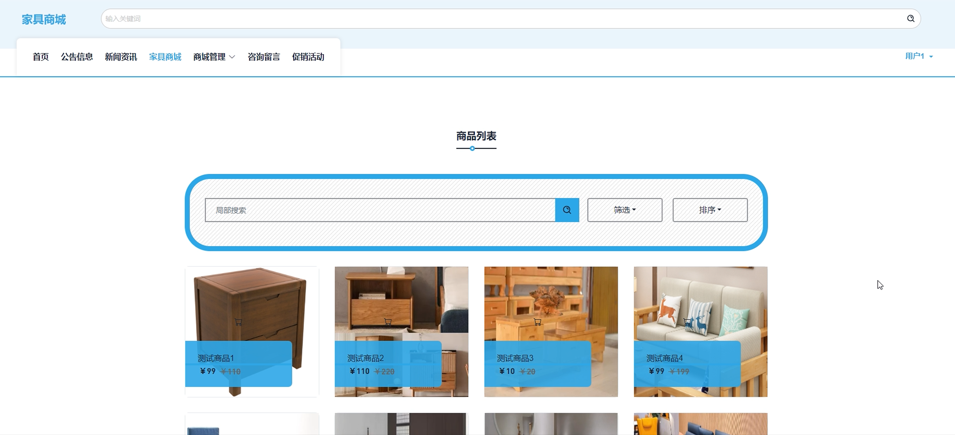Image resolution: width=955 pixels, height=435 pixels.
Task: Go to the 首页 menu item
Action: pyautogui.click(x=41, y=57)
